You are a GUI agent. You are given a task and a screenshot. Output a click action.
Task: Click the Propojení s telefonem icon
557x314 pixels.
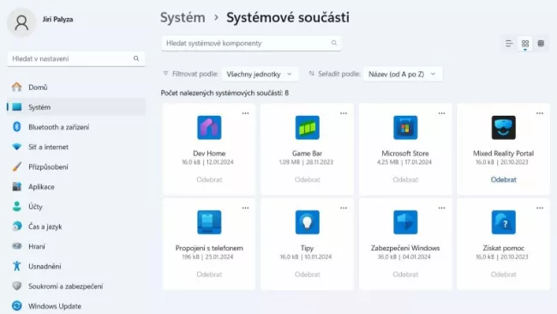click(209, 222)
